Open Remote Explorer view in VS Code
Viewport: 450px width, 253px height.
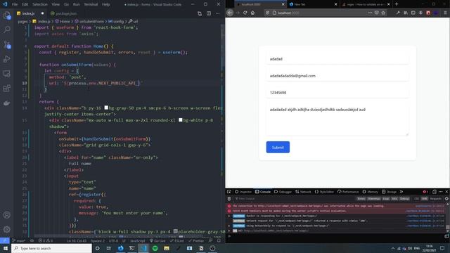point(7,74)
